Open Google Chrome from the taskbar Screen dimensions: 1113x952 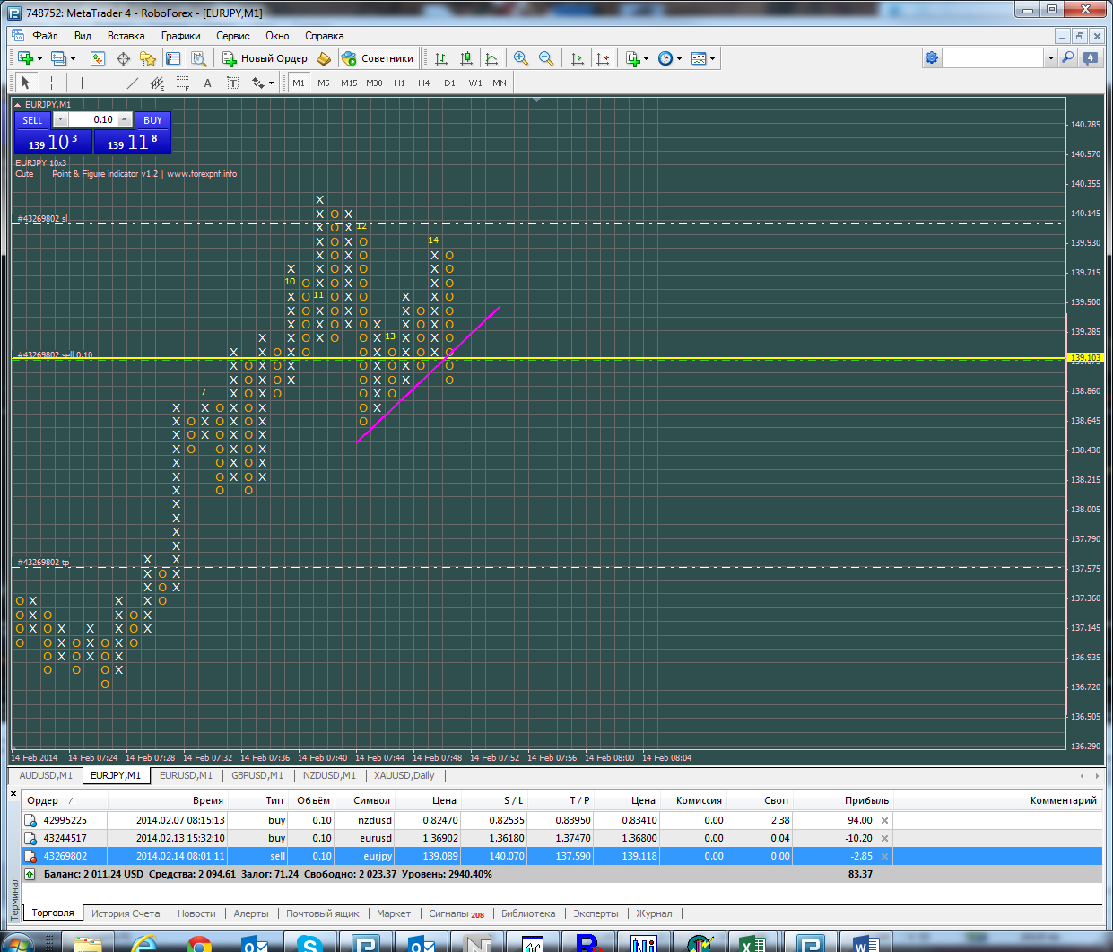click(x=199, y=944)
